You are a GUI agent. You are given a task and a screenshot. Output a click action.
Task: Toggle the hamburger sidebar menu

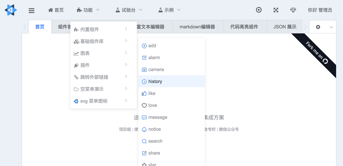tap(31, 10)
